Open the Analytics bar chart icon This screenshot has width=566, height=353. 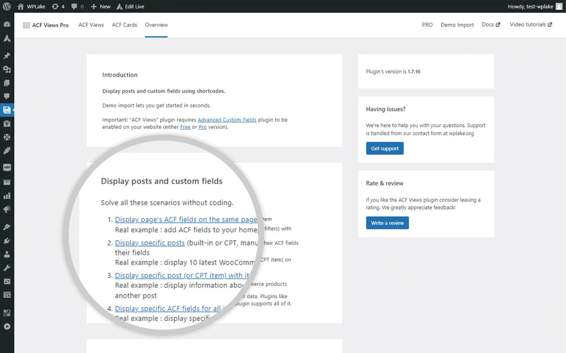pos(7,196)
